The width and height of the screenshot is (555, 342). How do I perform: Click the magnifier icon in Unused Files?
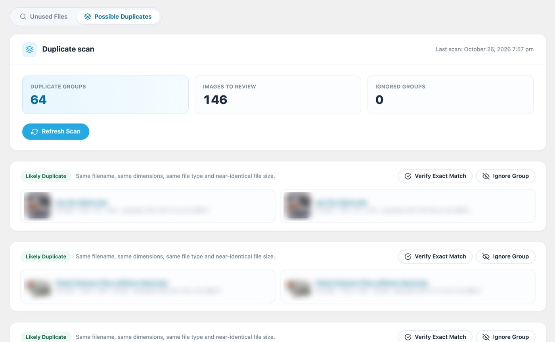pos(23,17)
